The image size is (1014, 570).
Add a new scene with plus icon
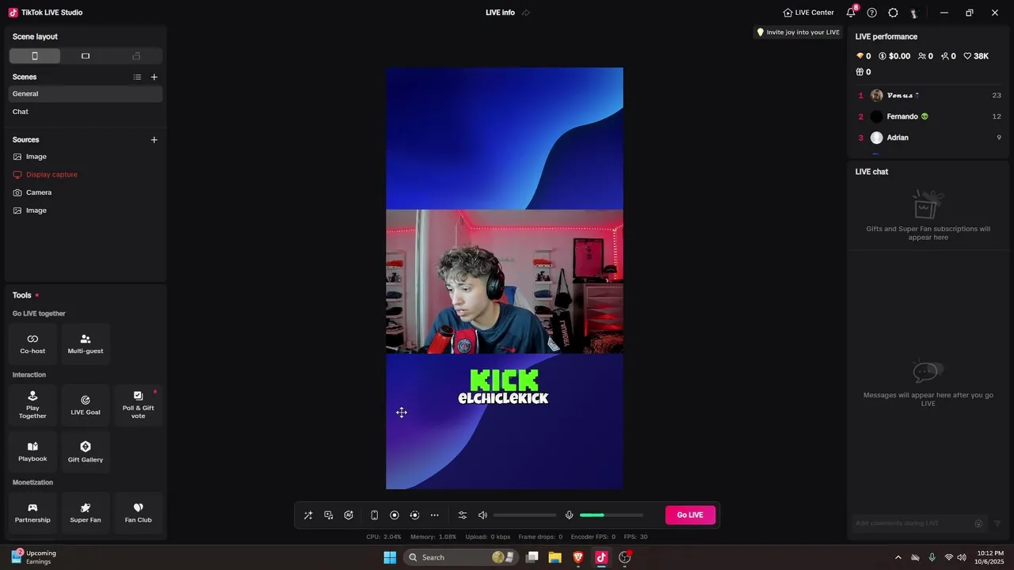[154, 77]
